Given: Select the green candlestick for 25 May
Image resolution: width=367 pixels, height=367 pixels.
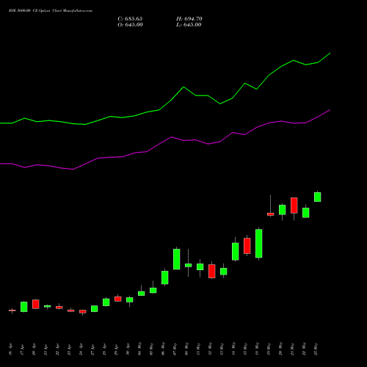Looking at the screenshot, I should point(318,197).
